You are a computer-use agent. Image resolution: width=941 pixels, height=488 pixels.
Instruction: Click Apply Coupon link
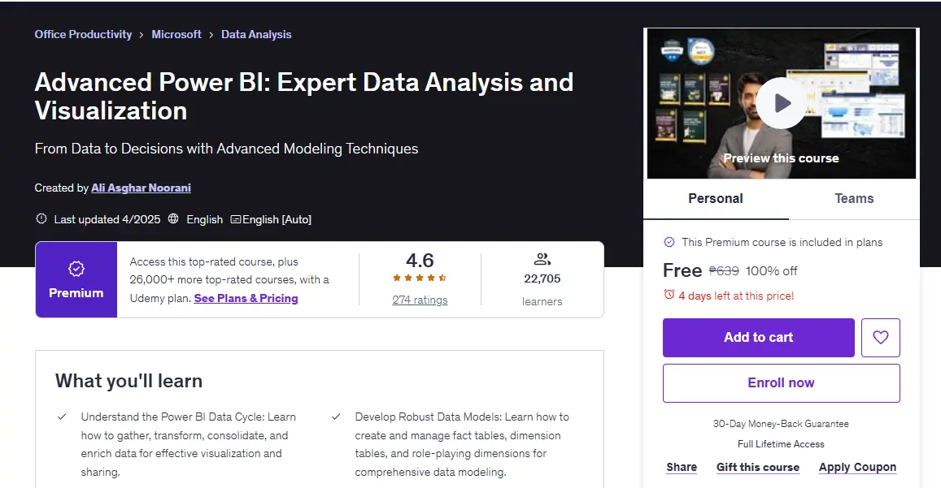857,467
